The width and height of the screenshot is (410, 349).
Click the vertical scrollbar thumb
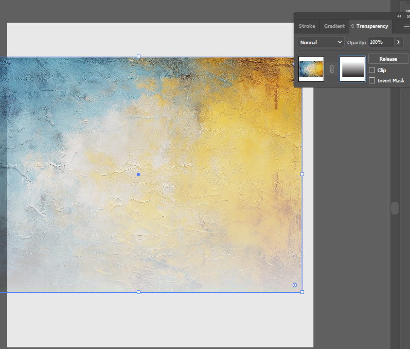395,208
